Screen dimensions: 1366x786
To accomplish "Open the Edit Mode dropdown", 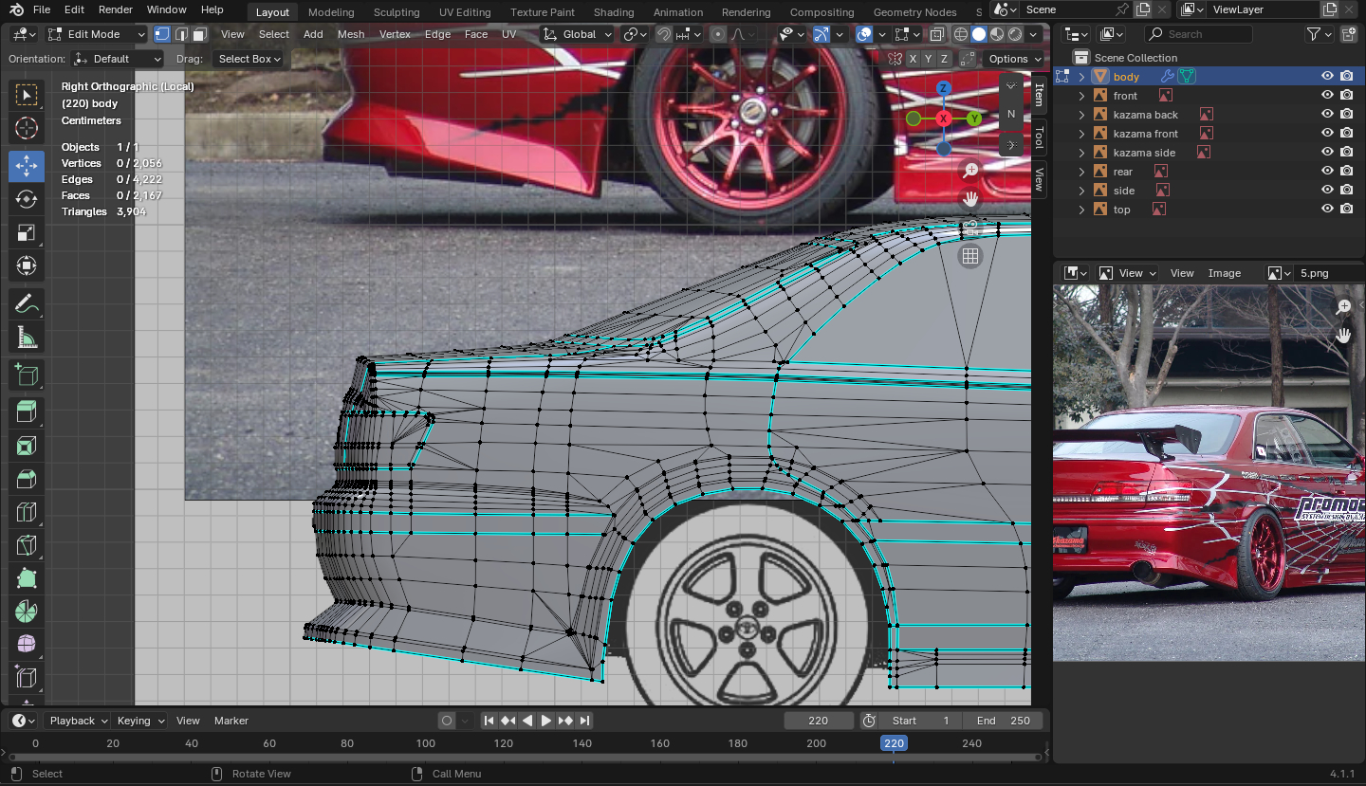I will (x=96, y=34).
